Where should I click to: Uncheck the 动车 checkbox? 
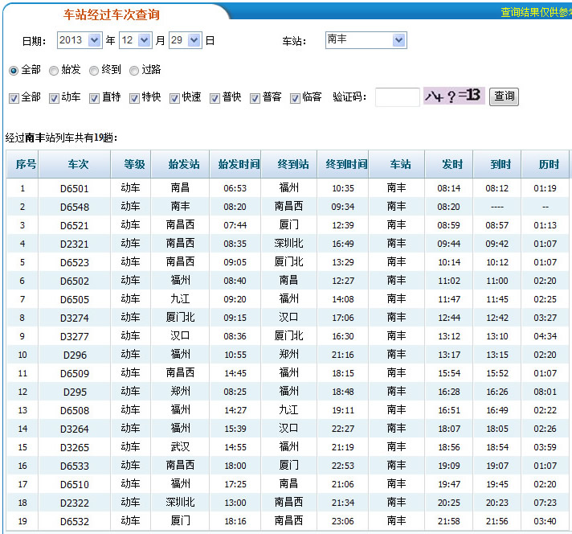[x=54, y=98]
